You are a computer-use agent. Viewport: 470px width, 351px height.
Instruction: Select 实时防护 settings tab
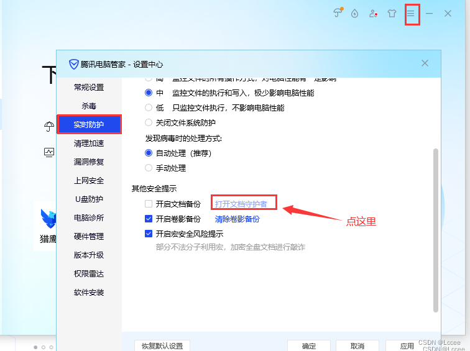89,124
